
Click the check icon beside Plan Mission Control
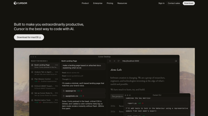[x=32, y=79]
